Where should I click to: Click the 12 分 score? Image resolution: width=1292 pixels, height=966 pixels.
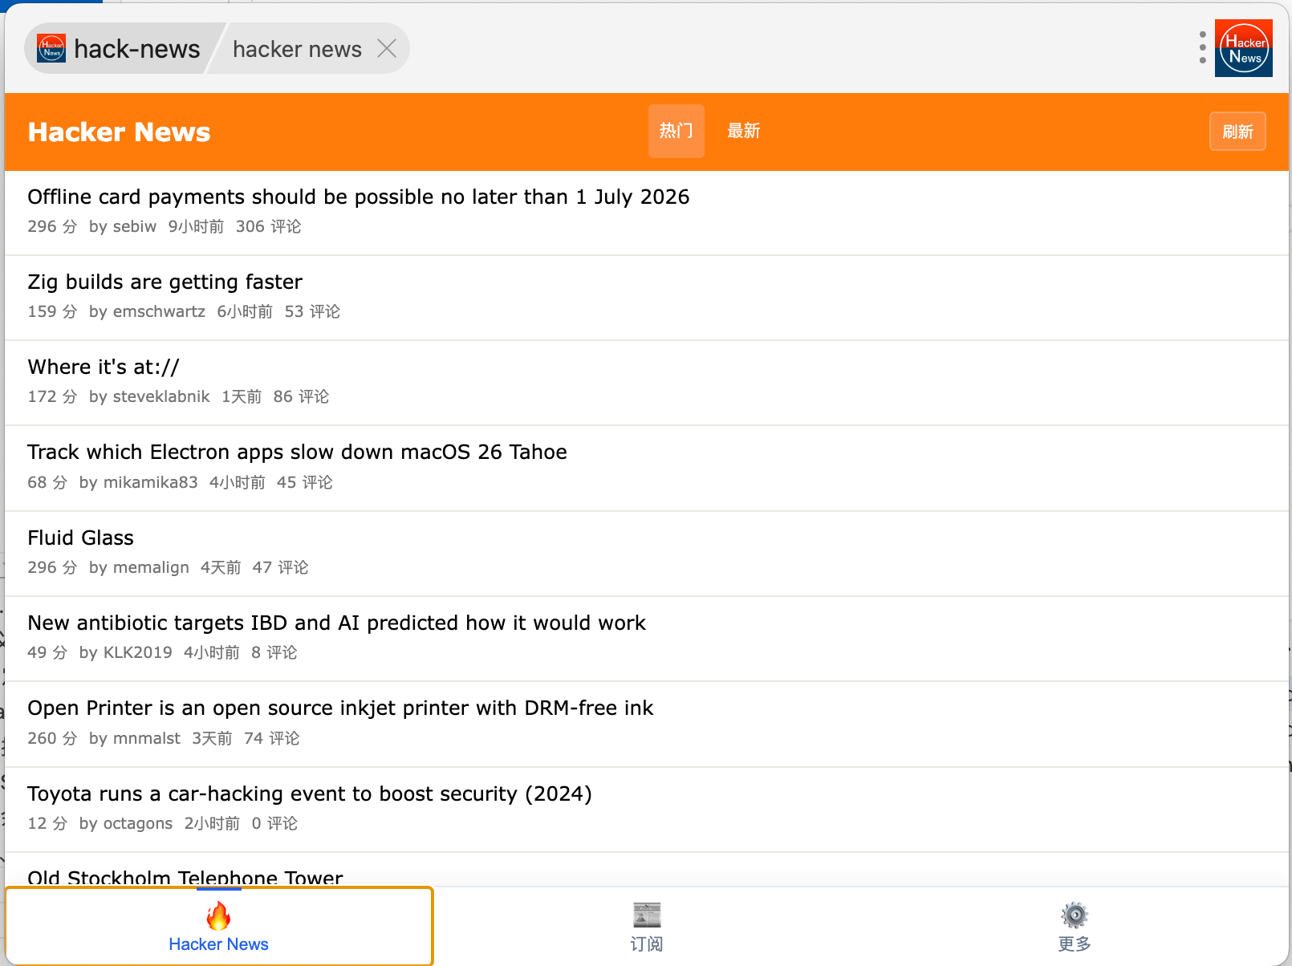(x=48, y=824)
